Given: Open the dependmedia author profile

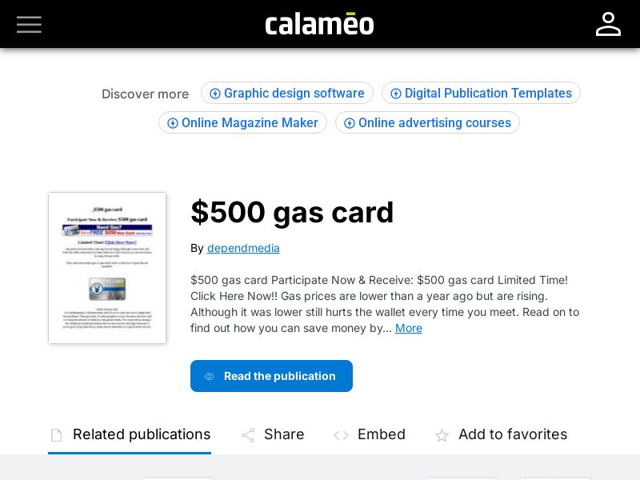Looking at the screenshot, I should pos(243,248).
